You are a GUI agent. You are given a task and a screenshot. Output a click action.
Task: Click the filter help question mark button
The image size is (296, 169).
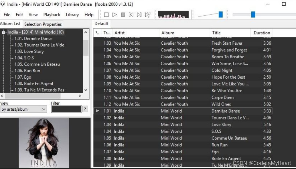pos(85,109)
